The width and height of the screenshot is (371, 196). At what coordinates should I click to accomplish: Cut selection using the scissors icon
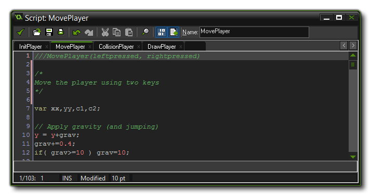coord(105,32)
